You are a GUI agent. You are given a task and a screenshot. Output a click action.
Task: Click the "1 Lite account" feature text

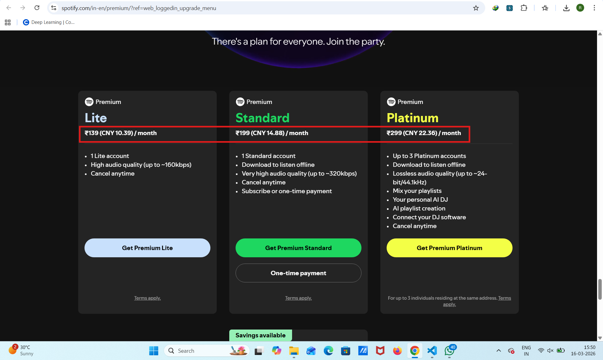[110, 156]
